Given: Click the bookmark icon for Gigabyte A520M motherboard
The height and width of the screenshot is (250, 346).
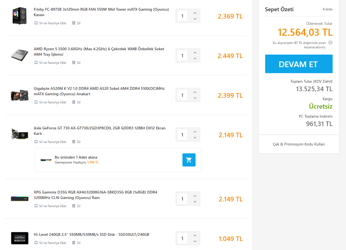Looking at the screenshot, I should click(x=36, y=102).
